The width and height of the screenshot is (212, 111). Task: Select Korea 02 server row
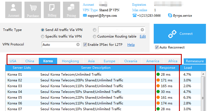pyautogui.click(x=103, y=80)
